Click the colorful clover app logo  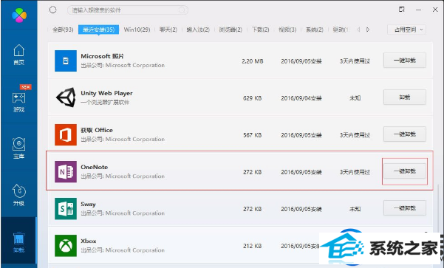pyautogui.click(x=19, y=15)
